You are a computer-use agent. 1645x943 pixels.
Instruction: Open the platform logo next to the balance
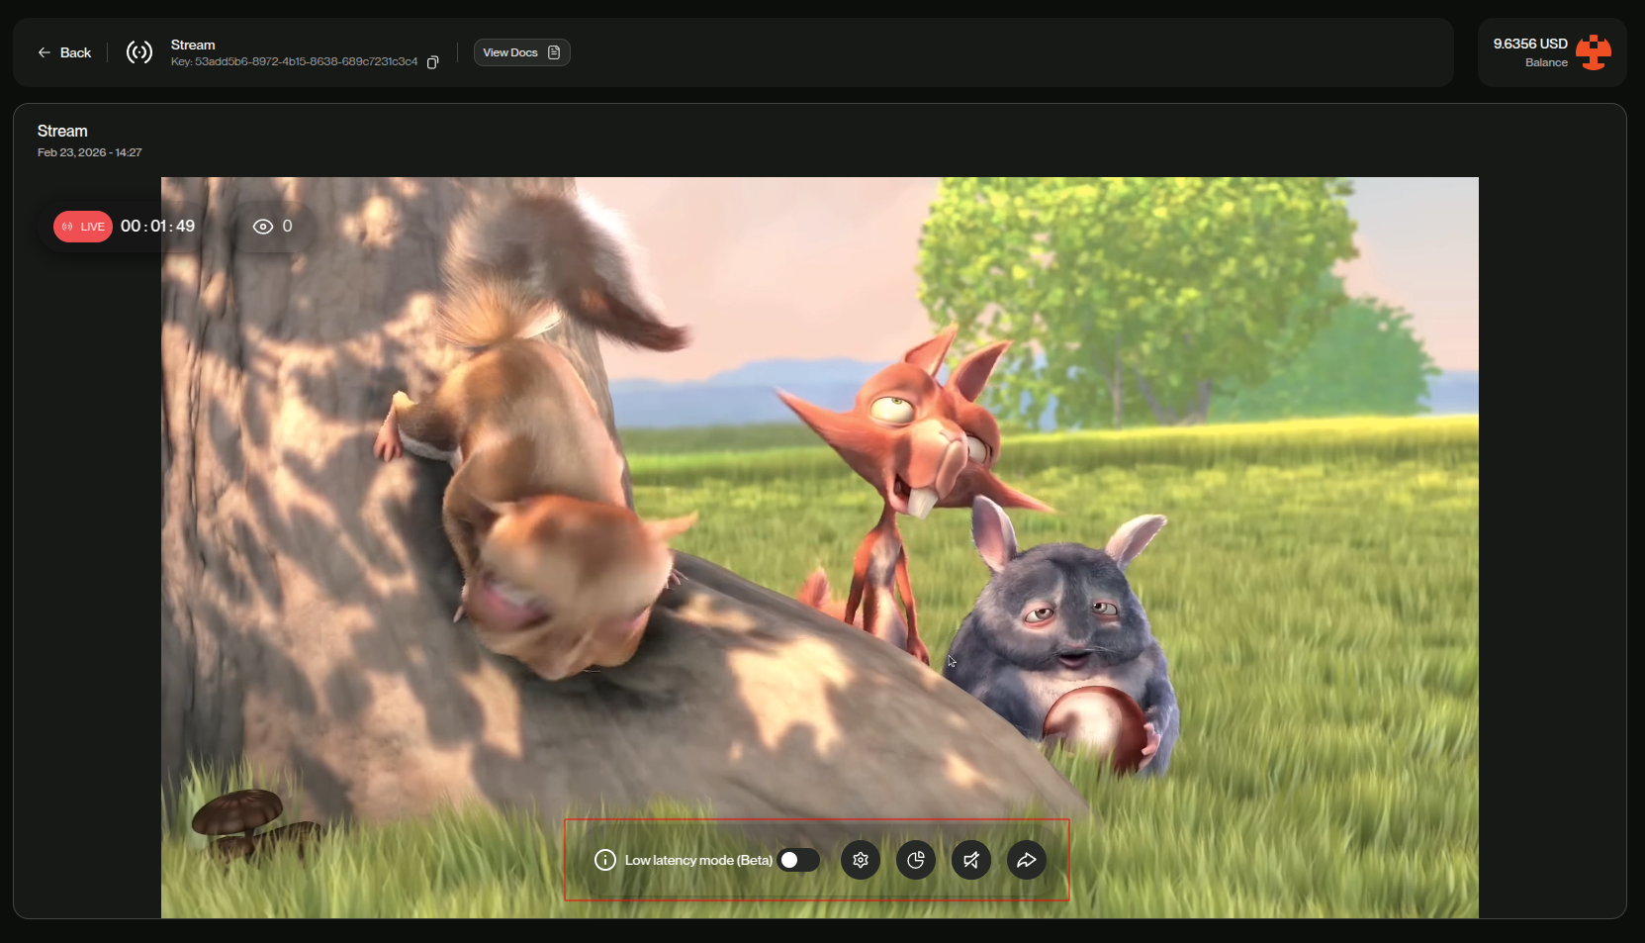click(1594, 52)
